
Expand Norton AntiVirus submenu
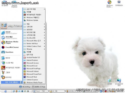point(34,43)
